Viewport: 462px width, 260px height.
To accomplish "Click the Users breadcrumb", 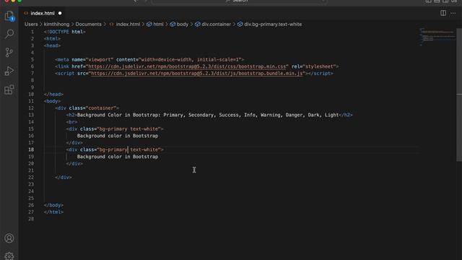I will pos(31,24).
